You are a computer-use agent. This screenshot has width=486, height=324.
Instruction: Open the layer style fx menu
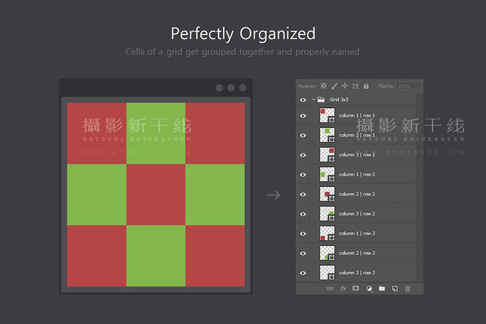(343, 288)
